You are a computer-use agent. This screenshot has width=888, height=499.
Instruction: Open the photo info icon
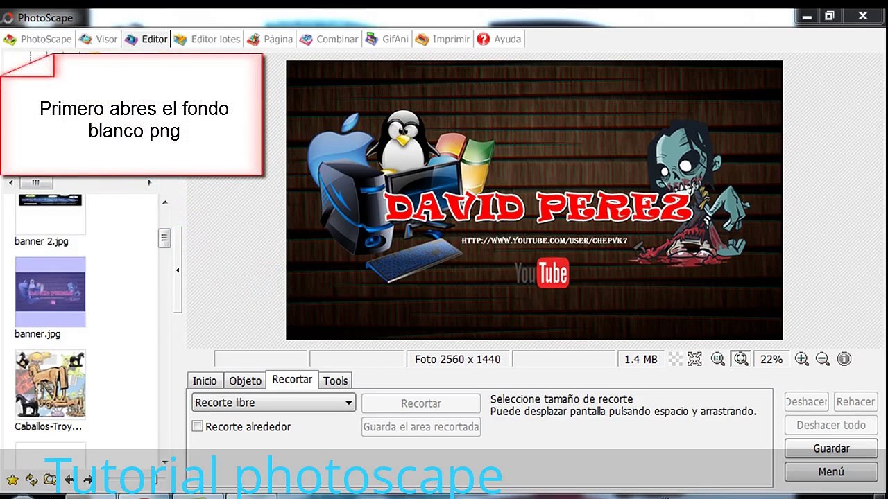[x=844, y=359]
